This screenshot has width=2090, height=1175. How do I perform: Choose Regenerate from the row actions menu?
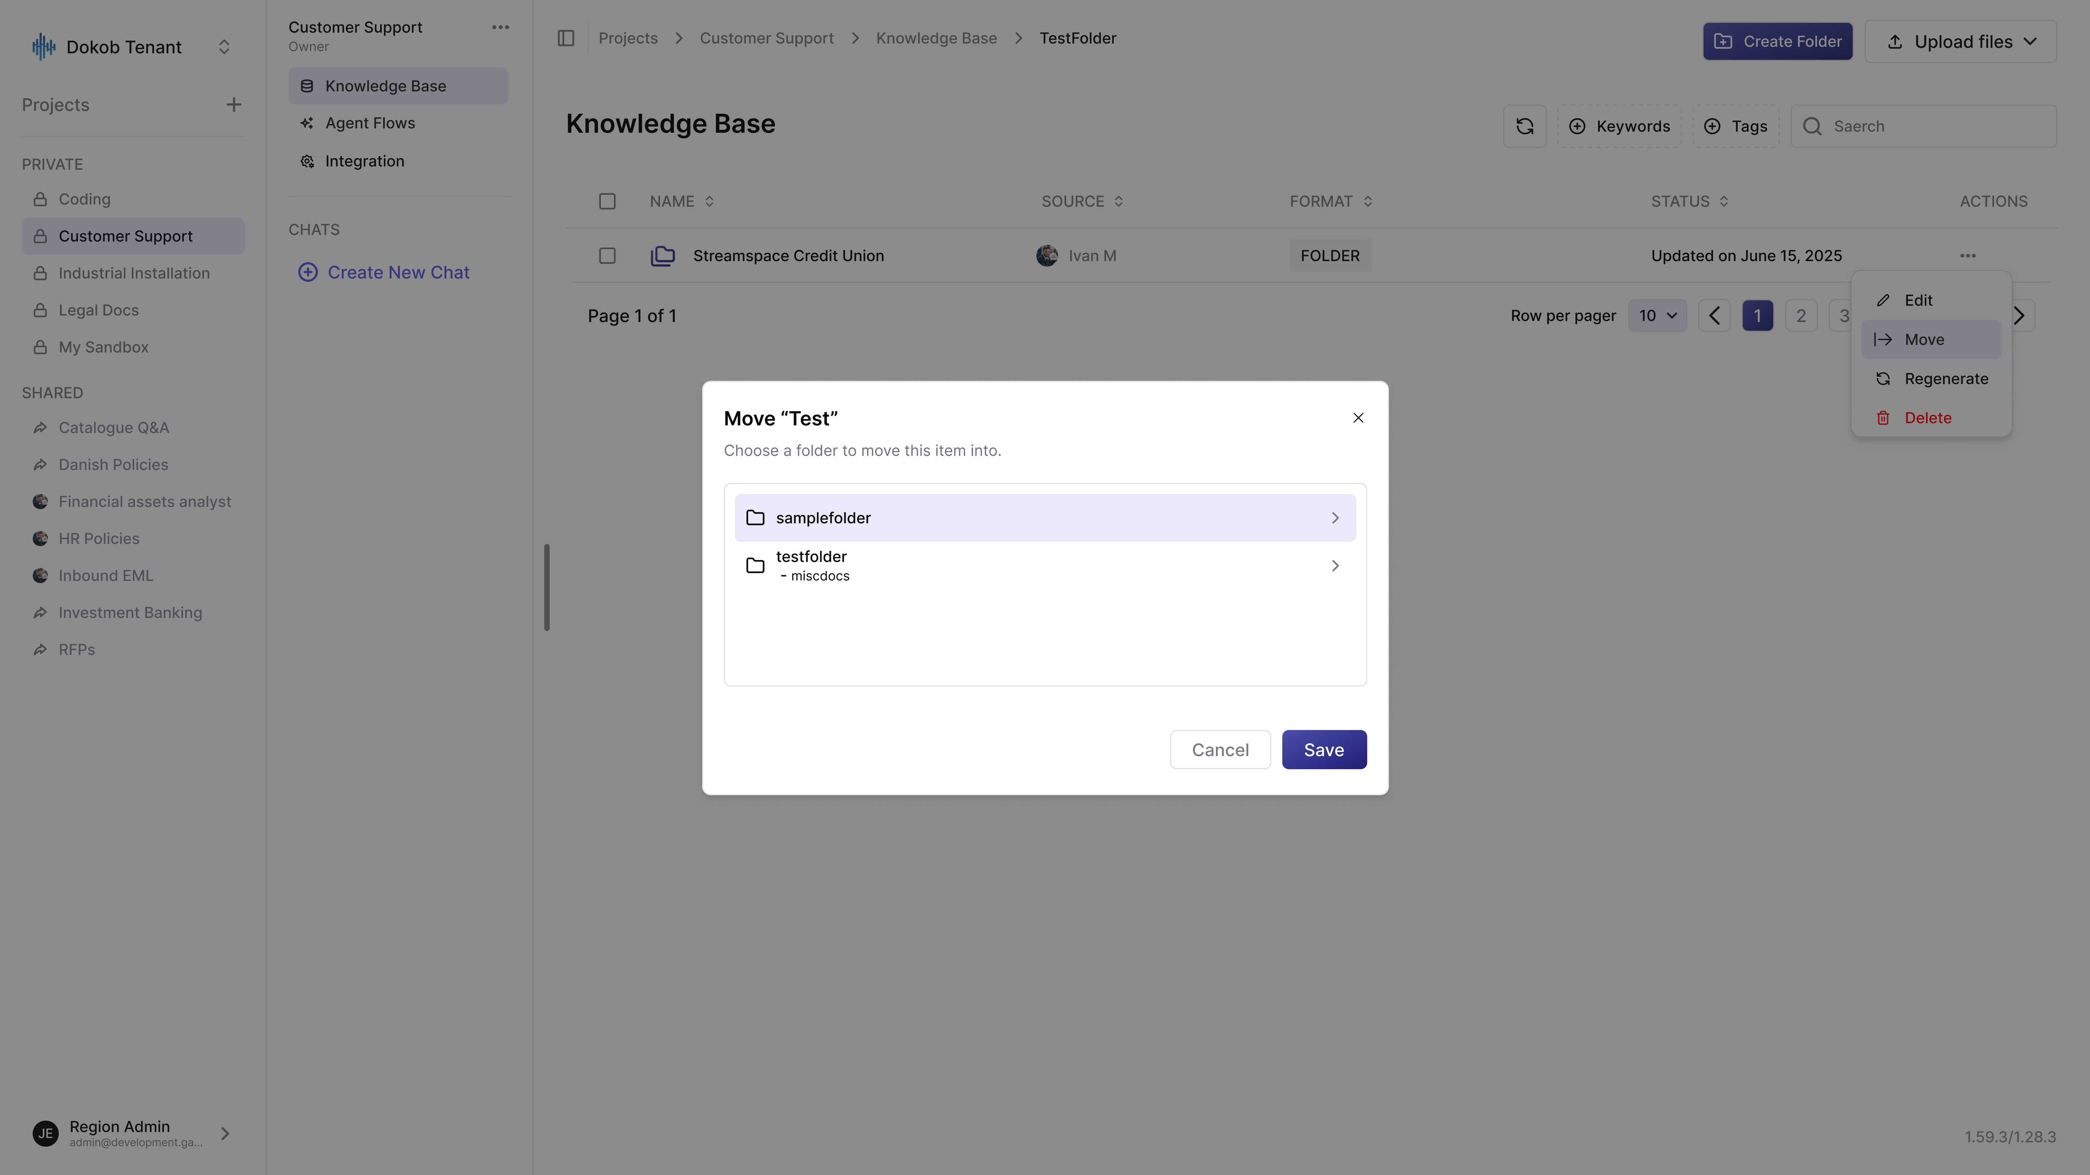click(1931, 379)
